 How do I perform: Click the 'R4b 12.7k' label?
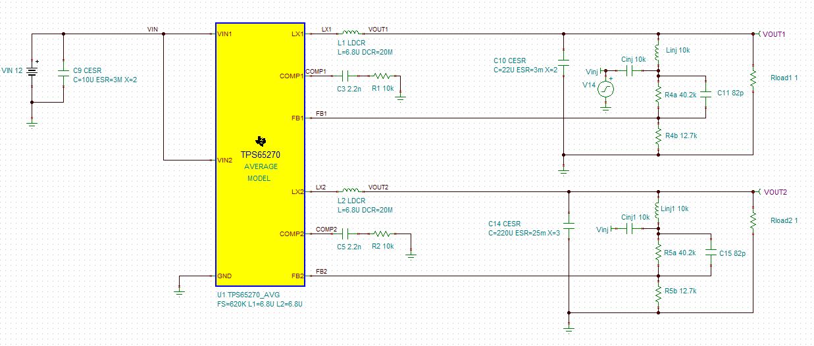tap(680, 136)
